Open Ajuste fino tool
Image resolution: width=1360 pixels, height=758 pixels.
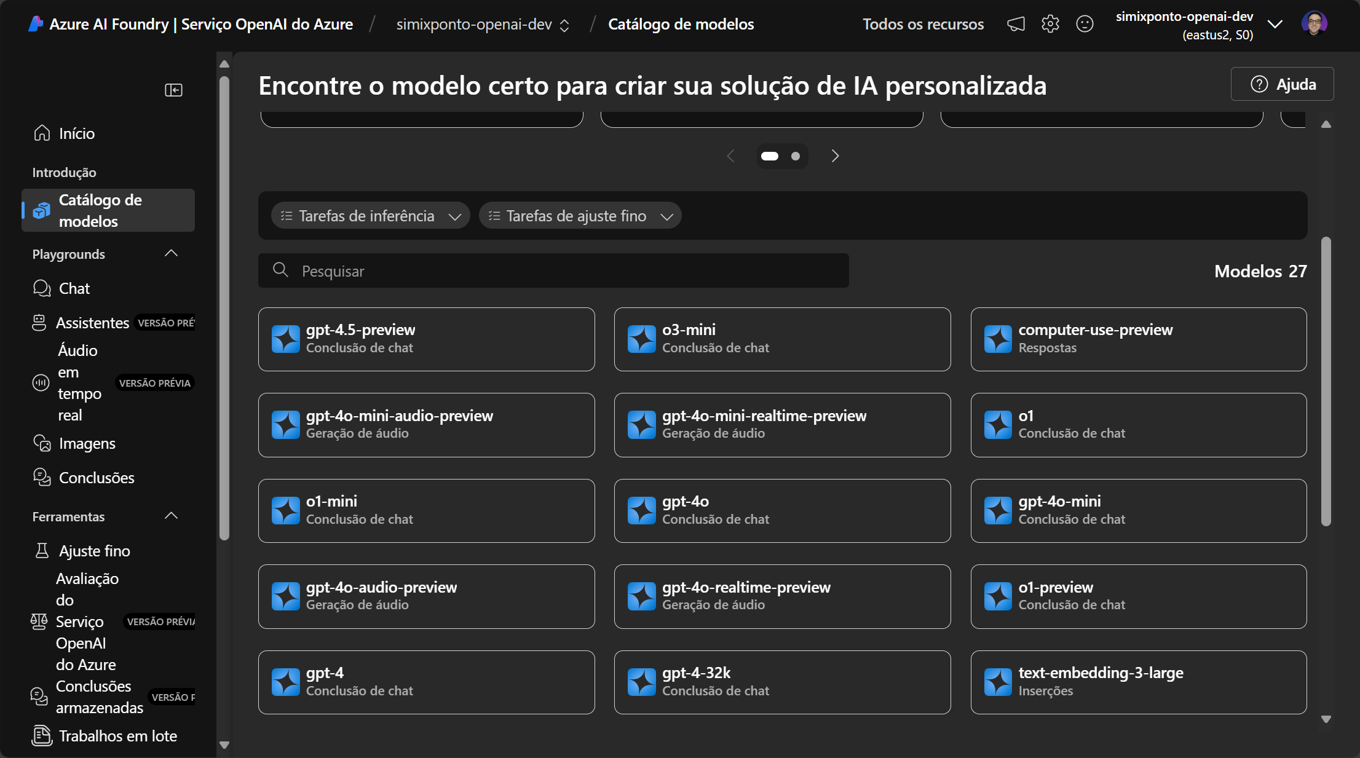tap(94, 551)
